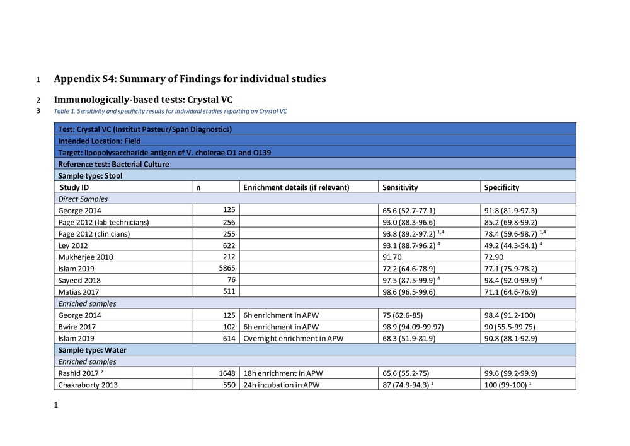This screenshot has height=446, width=630.
Task: Click the 'Specificity' column header
Action: (501, 187)
